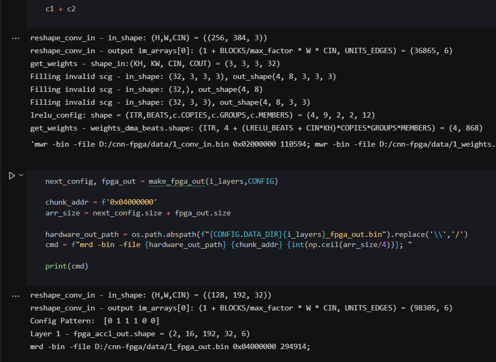Open the top output's ellipsis actions menu
This screenshot has width=496, height=362.
click(16, 39)
